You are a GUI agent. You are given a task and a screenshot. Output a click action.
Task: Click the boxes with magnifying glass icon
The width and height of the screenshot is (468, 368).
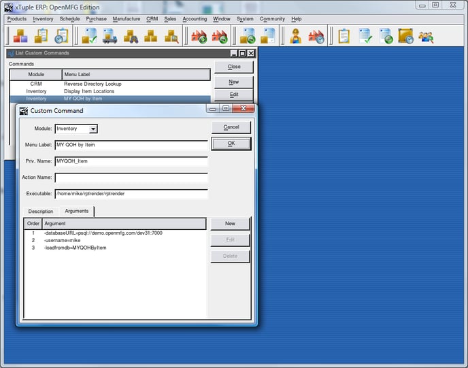[171, 36]
